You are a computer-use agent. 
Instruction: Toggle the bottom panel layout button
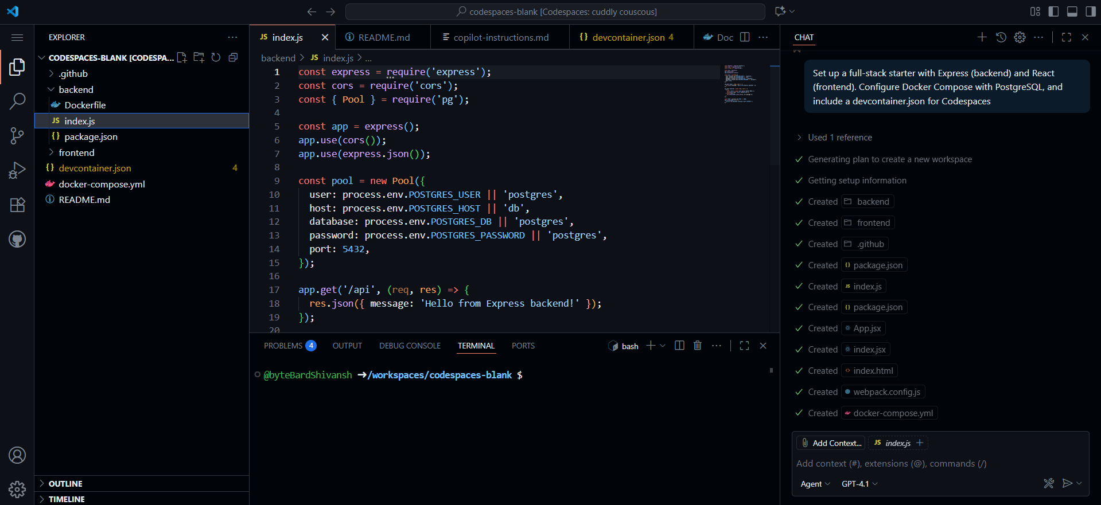point(1072,11)
